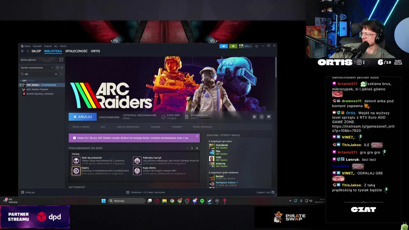Clear the library search with X

coord(56,74)
